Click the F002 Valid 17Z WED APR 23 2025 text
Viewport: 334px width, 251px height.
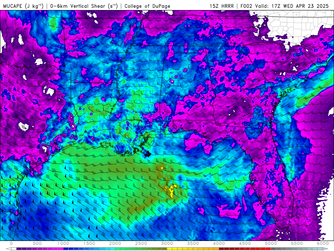coord(285,6)
